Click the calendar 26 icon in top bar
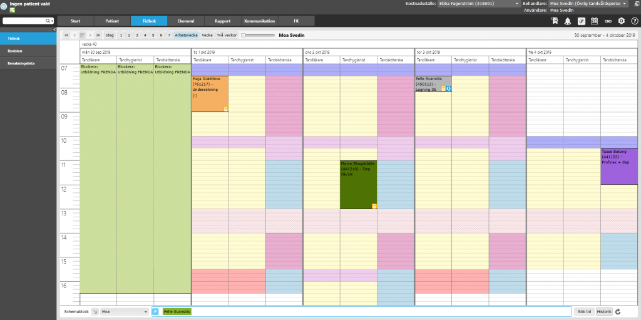Viewport: 641px width, 320px height. 595,21
